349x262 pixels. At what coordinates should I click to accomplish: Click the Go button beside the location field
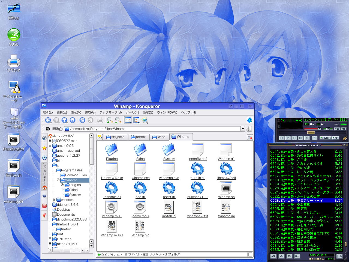[x=249, y=129]
